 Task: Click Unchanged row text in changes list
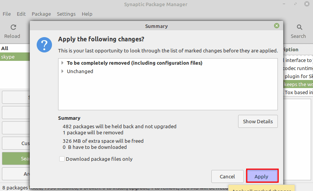(x=80, y=71)
